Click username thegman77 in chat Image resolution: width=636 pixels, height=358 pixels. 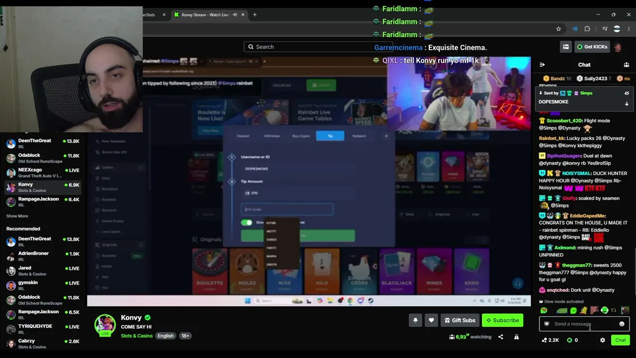(576, 266)
